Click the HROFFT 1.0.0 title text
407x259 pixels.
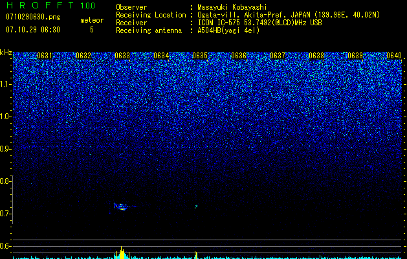point(50,5)
